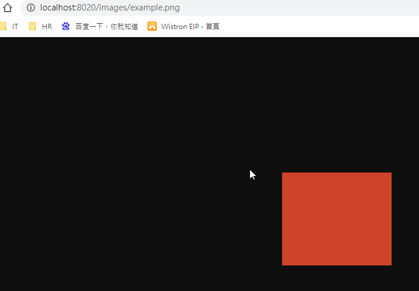Open the 百度一下，你就知道 bookmark
Screen dimensions: 419x291
pos(100,26)
